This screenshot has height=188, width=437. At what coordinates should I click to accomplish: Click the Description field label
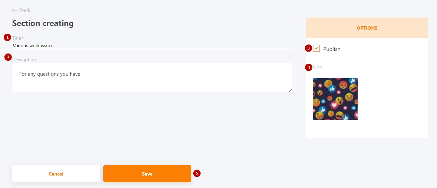pos(24,60)
